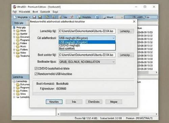Open the Műveletek menu
The width and height of the screenshot is (169, 123).
(x=24, y=12)
